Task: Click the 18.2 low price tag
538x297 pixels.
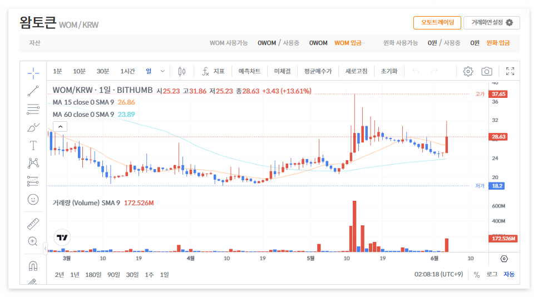Action: tap(496, 186)
